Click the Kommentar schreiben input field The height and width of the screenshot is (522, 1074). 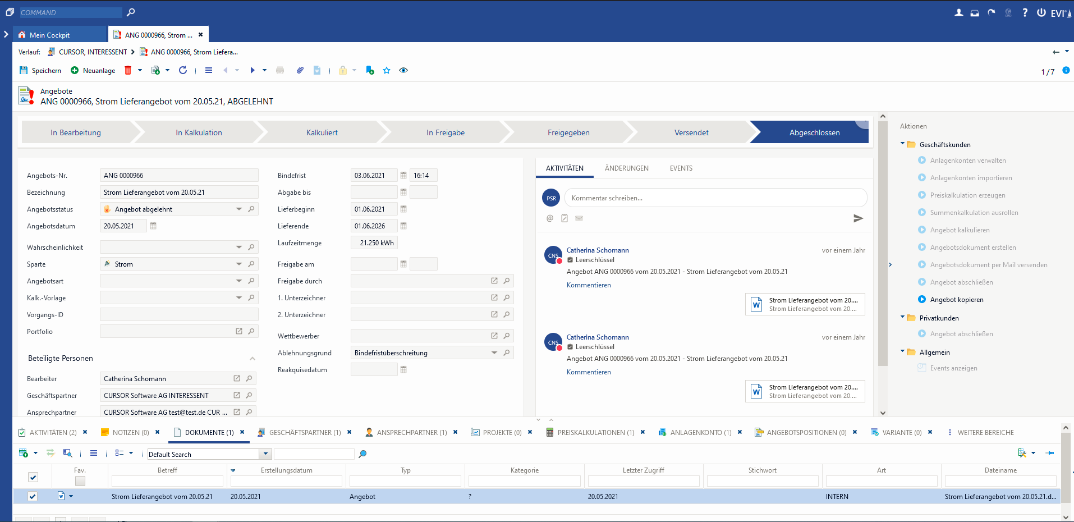coord(715,198)
